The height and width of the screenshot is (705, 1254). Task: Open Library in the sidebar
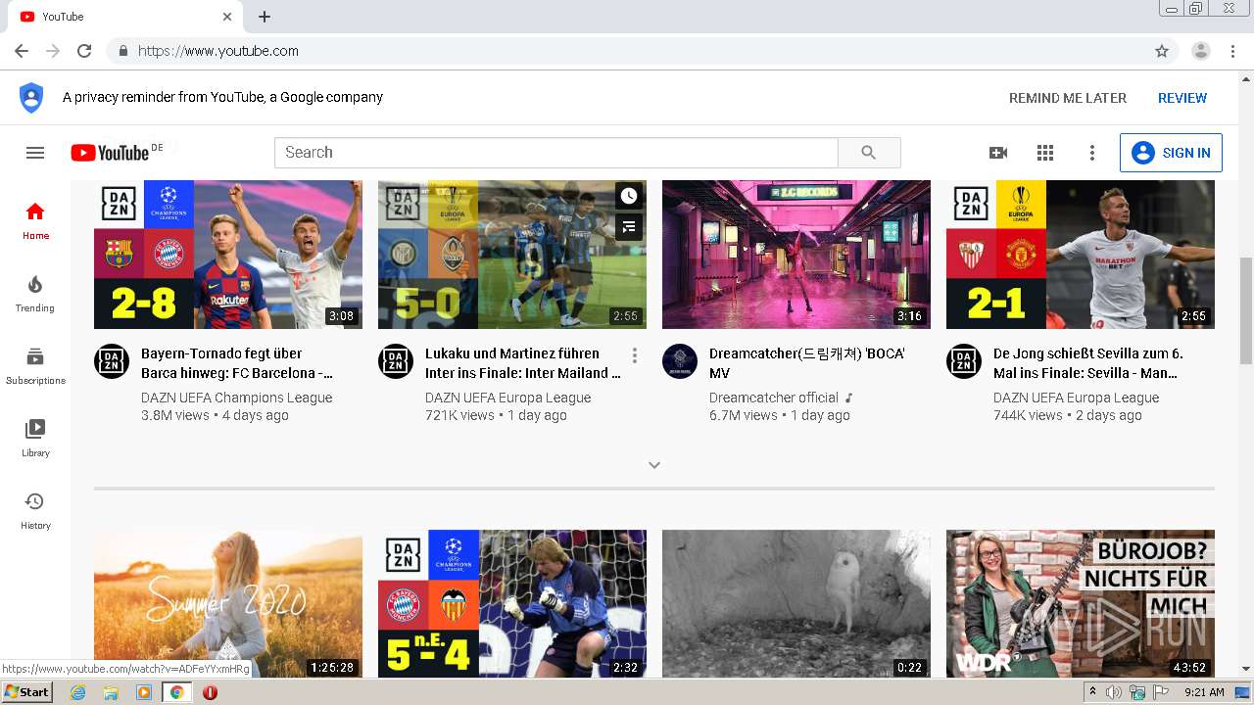coord(35,439)
